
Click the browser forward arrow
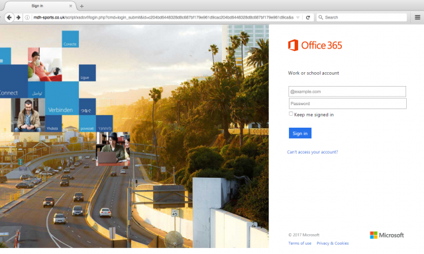[x=19, y=18]
